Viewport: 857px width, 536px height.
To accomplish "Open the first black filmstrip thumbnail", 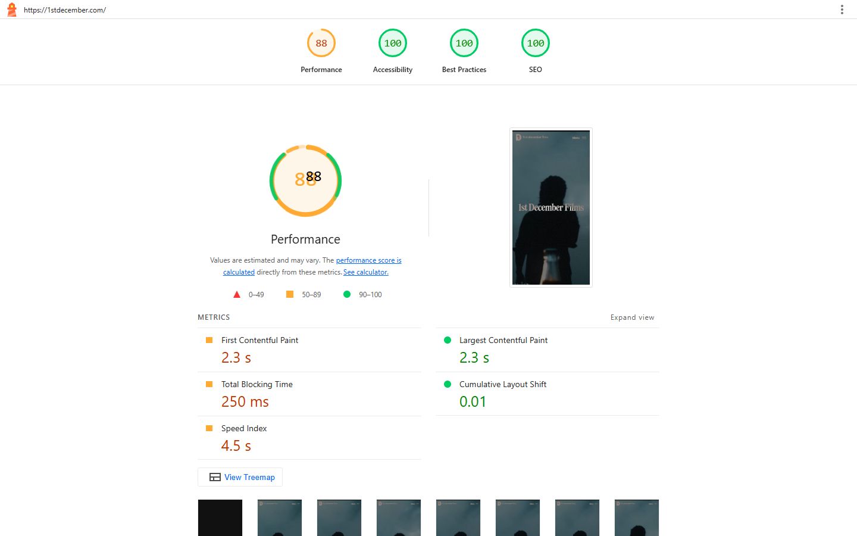I will pyautogui.click(x=220, y=518).
